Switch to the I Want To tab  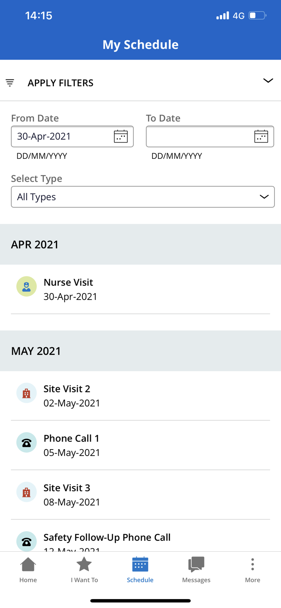(x=84, y=569)
